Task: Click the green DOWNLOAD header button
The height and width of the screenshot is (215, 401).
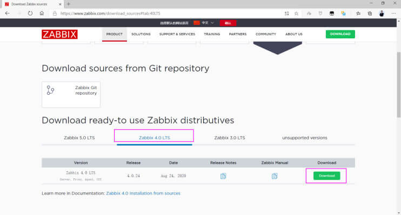Action: point(340,34)
